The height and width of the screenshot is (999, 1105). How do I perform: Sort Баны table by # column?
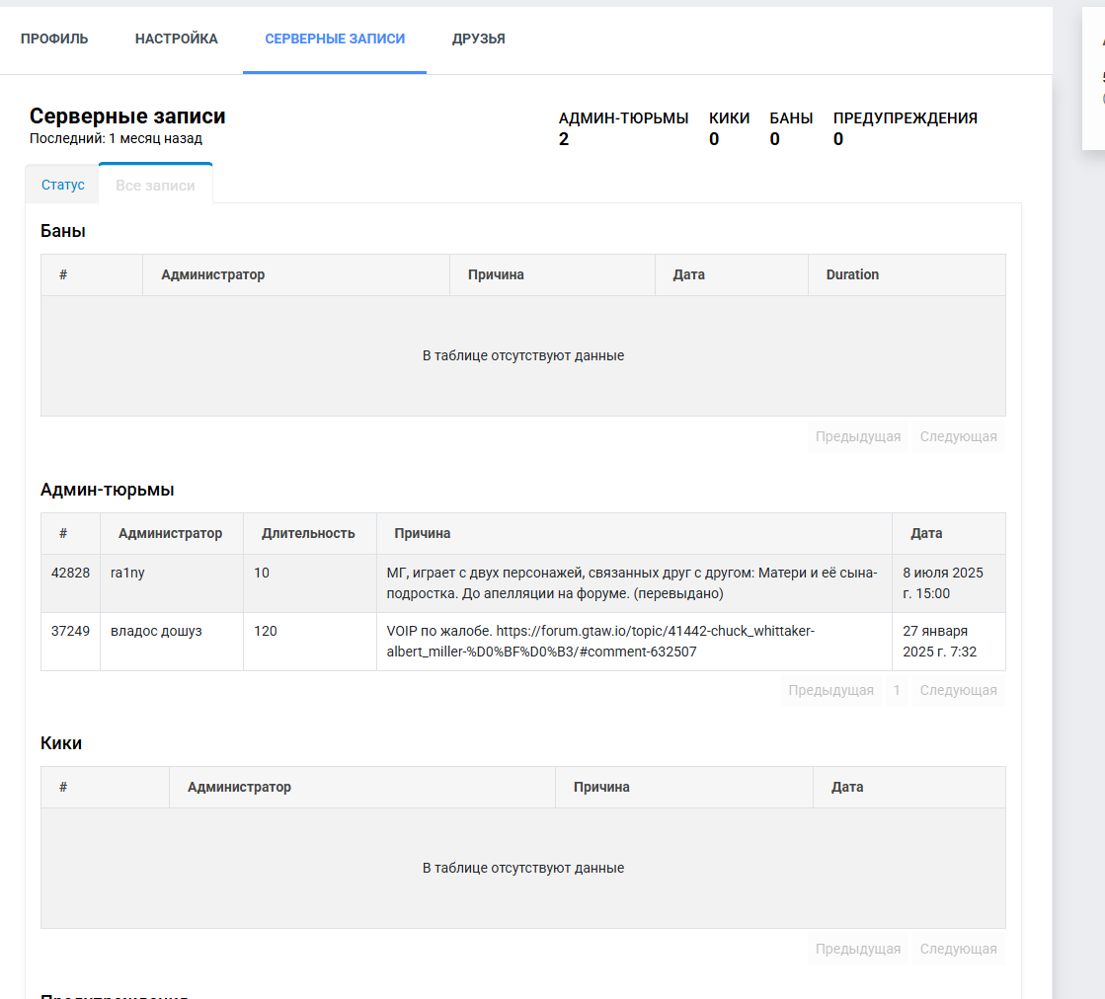coord(92,274)
